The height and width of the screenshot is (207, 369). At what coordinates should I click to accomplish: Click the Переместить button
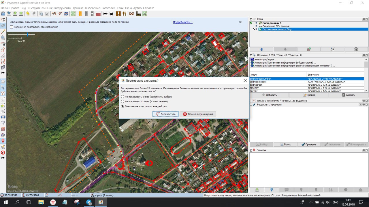pyautogui.click(x=166, y=114)
